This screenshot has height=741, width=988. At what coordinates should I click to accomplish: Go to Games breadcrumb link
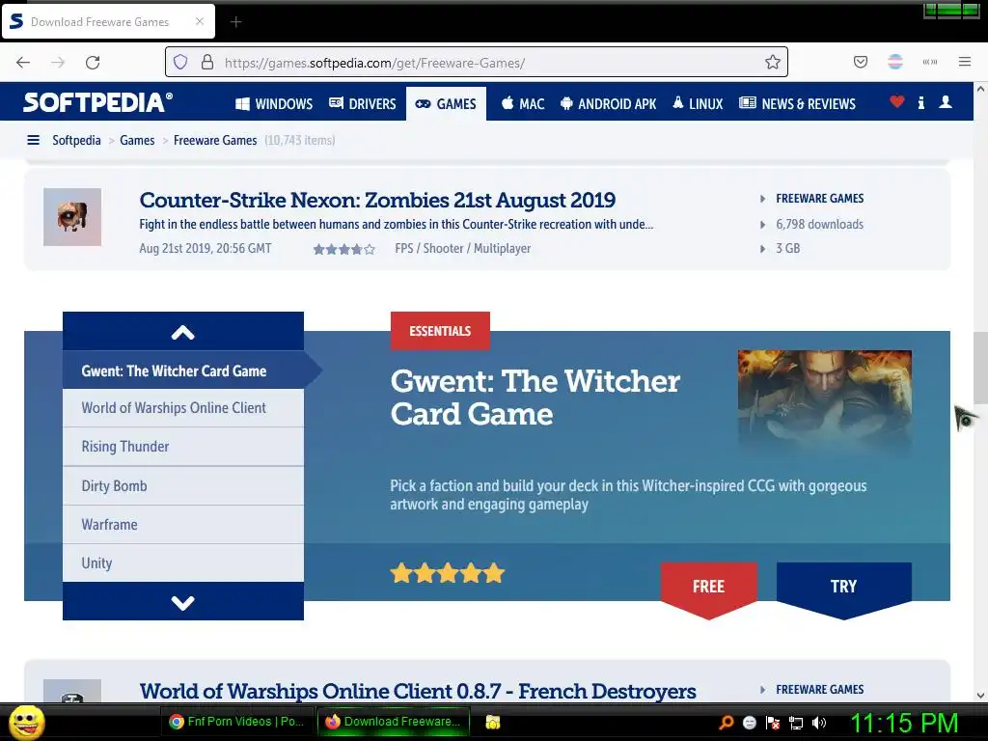tap(137, 140)
